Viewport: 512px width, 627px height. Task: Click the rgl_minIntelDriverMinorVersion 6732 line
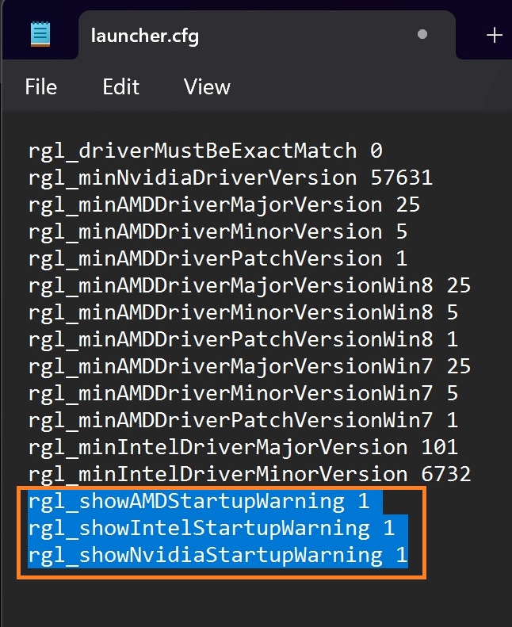tap(249, 474)
